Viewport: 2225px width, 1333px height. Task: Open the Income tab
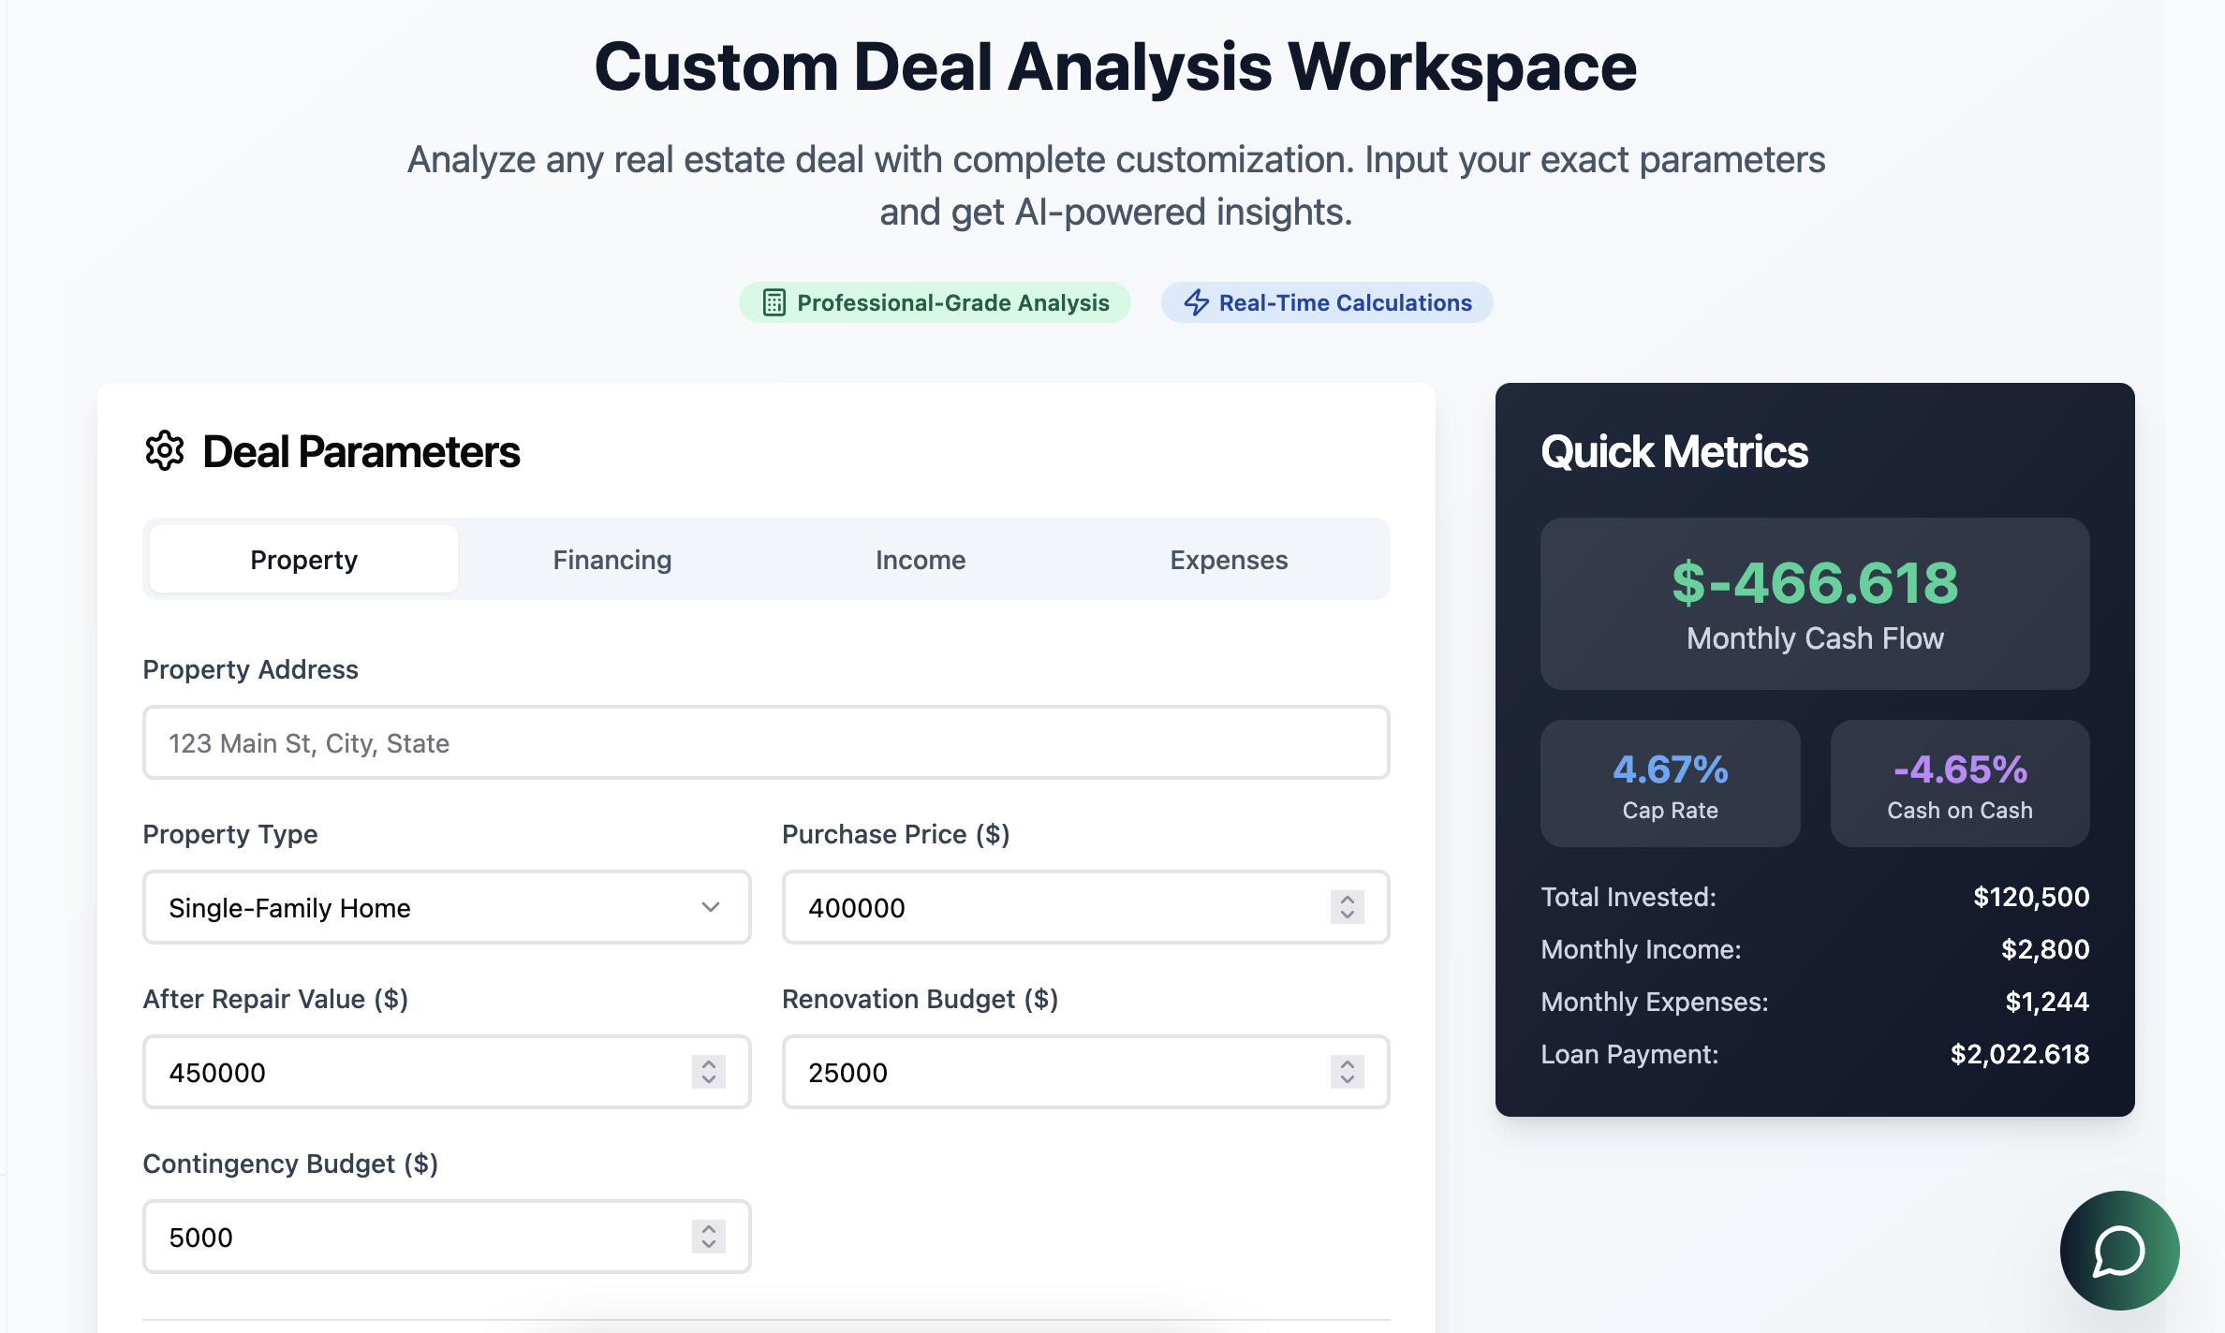(x=921, y=559)
